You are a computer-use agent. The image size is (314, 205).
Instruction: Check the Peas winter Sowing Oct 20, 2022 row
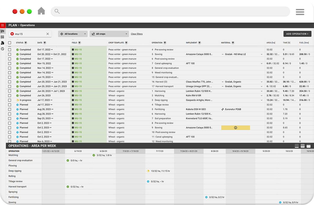(x=10, y=54)
